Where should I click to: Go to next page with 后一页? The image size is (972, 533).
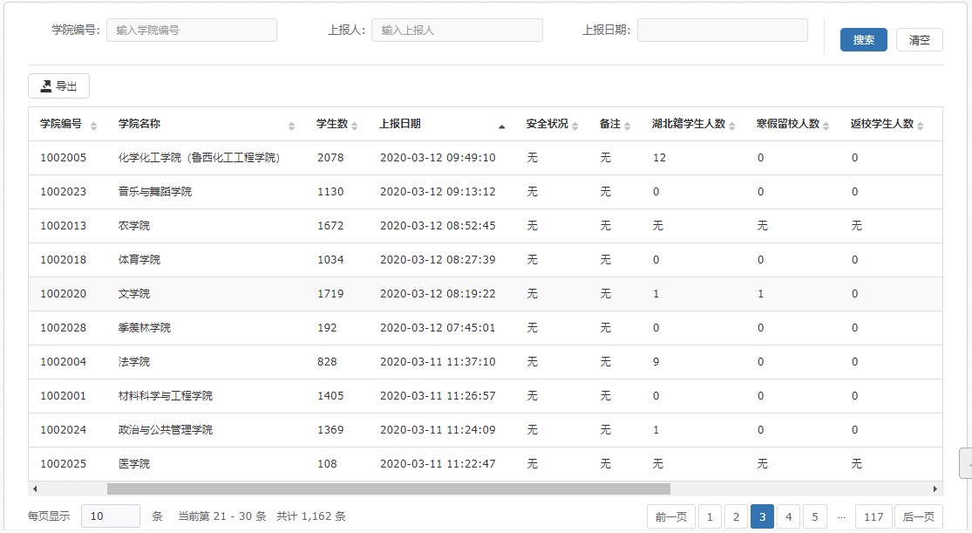pyautogui.click(x=919, y=516)
